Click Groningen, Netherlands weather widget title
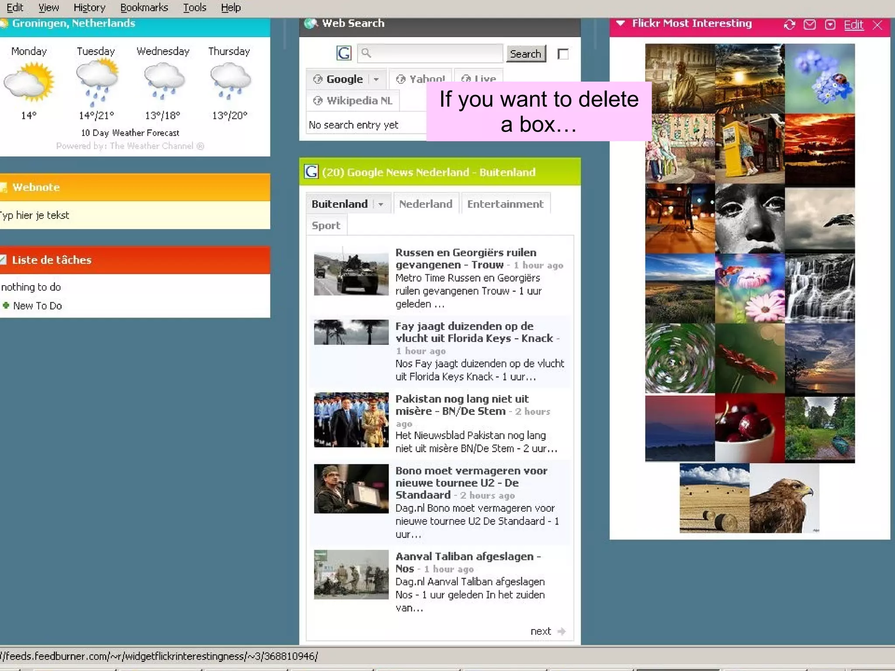The width and height of the screenshot is (895, 671). pyautogui.click(x=73, y=23)
